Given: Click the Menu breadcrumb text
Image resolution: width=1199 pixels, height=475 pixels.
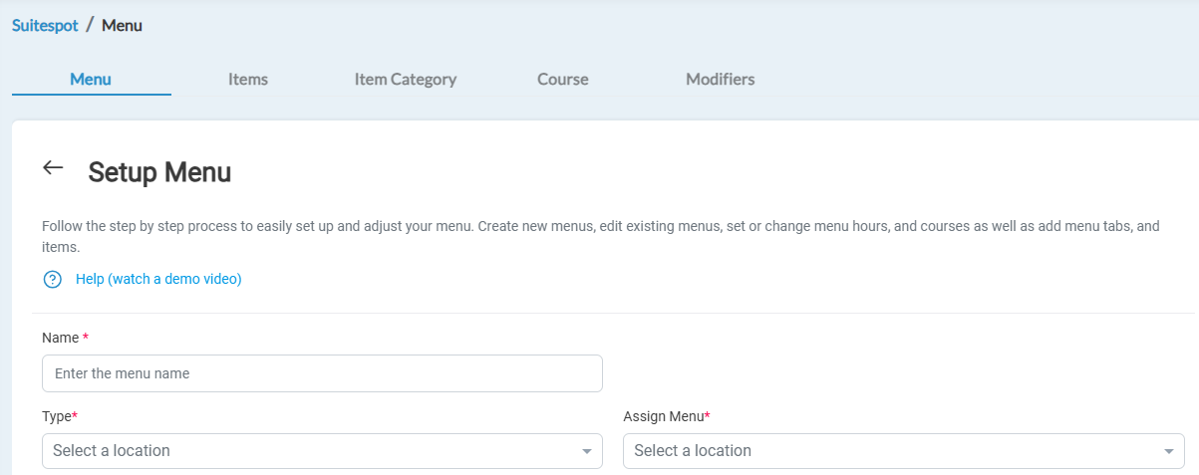Looking at the screenshot, I should tap(122, 26).
